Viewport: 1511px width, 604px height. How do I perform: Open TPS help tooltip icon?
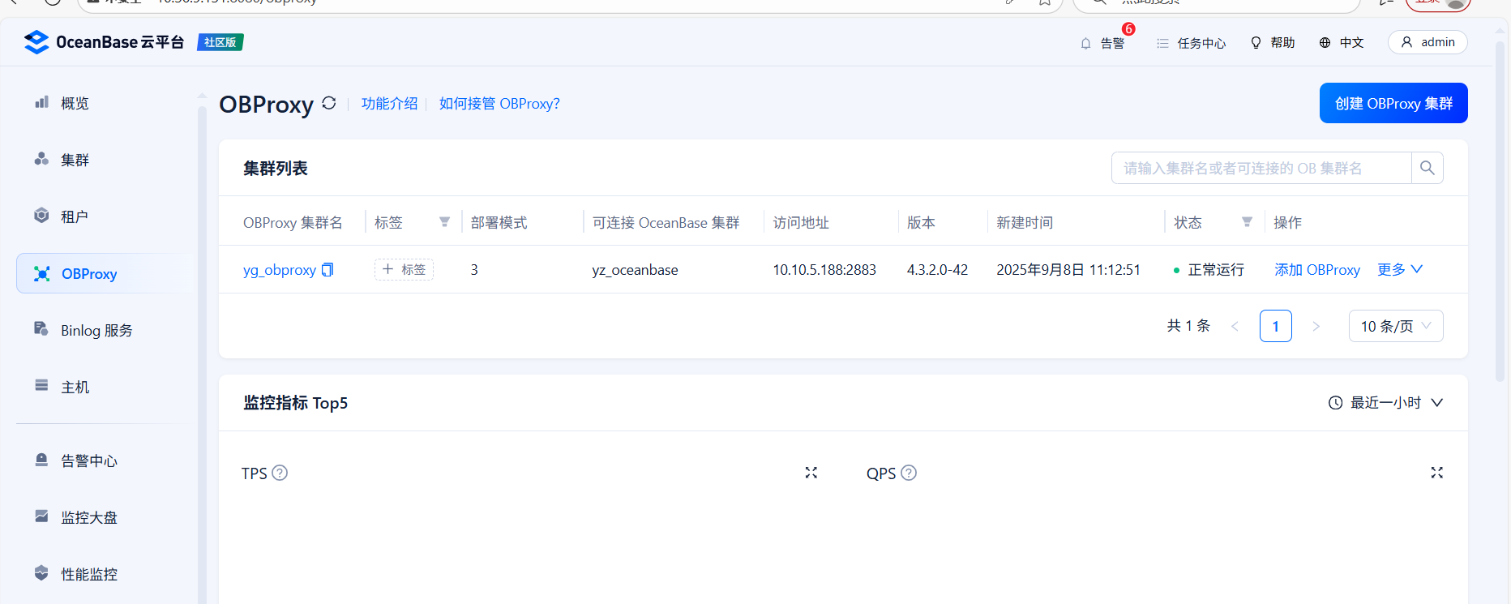point(280,473)
